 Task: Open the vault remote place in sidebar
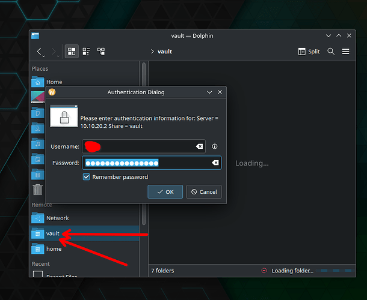(x=53, y=233)
